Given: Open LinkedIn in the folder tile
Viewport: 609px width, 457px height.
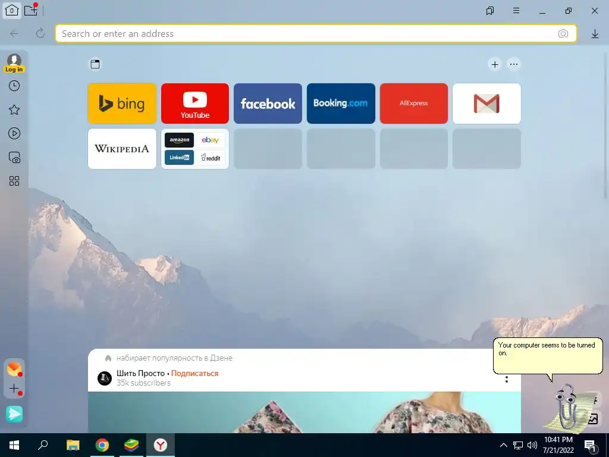Looking at the screenshot, I should click(179, 157).
